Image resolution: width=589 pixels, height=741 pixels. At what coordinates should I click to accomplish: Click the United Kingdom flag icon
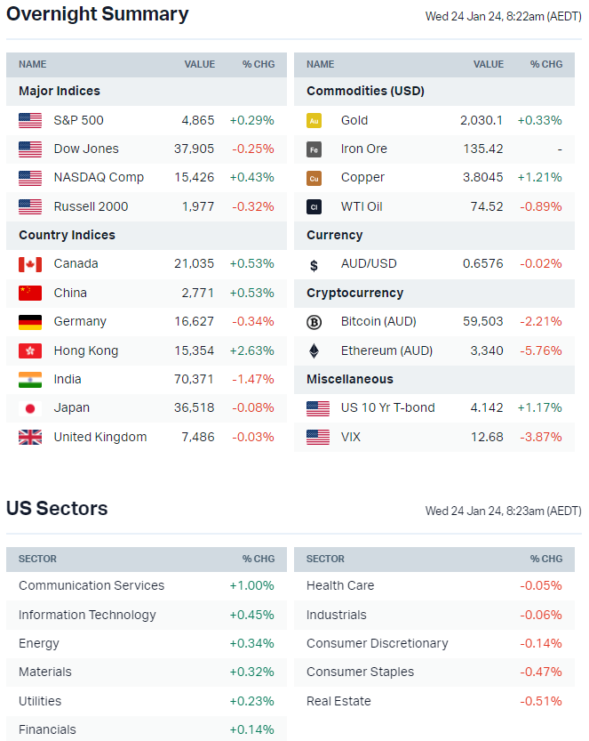tap(30, 437)
